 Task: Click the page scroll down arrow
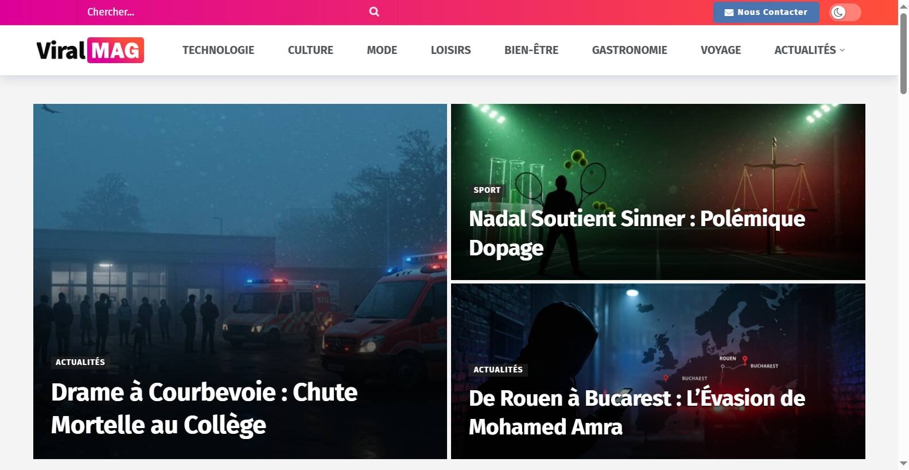click(x=903, y=463)
